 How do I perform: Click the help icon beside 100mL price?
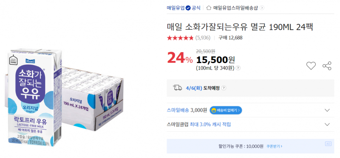[238, 68]
